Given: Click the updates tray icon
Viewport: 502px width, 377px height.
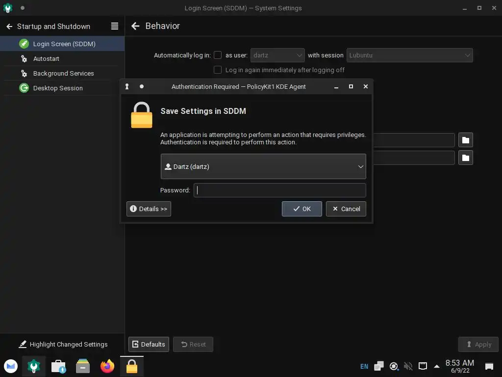Looking at the screenshot, I should [x=394, y=366].
